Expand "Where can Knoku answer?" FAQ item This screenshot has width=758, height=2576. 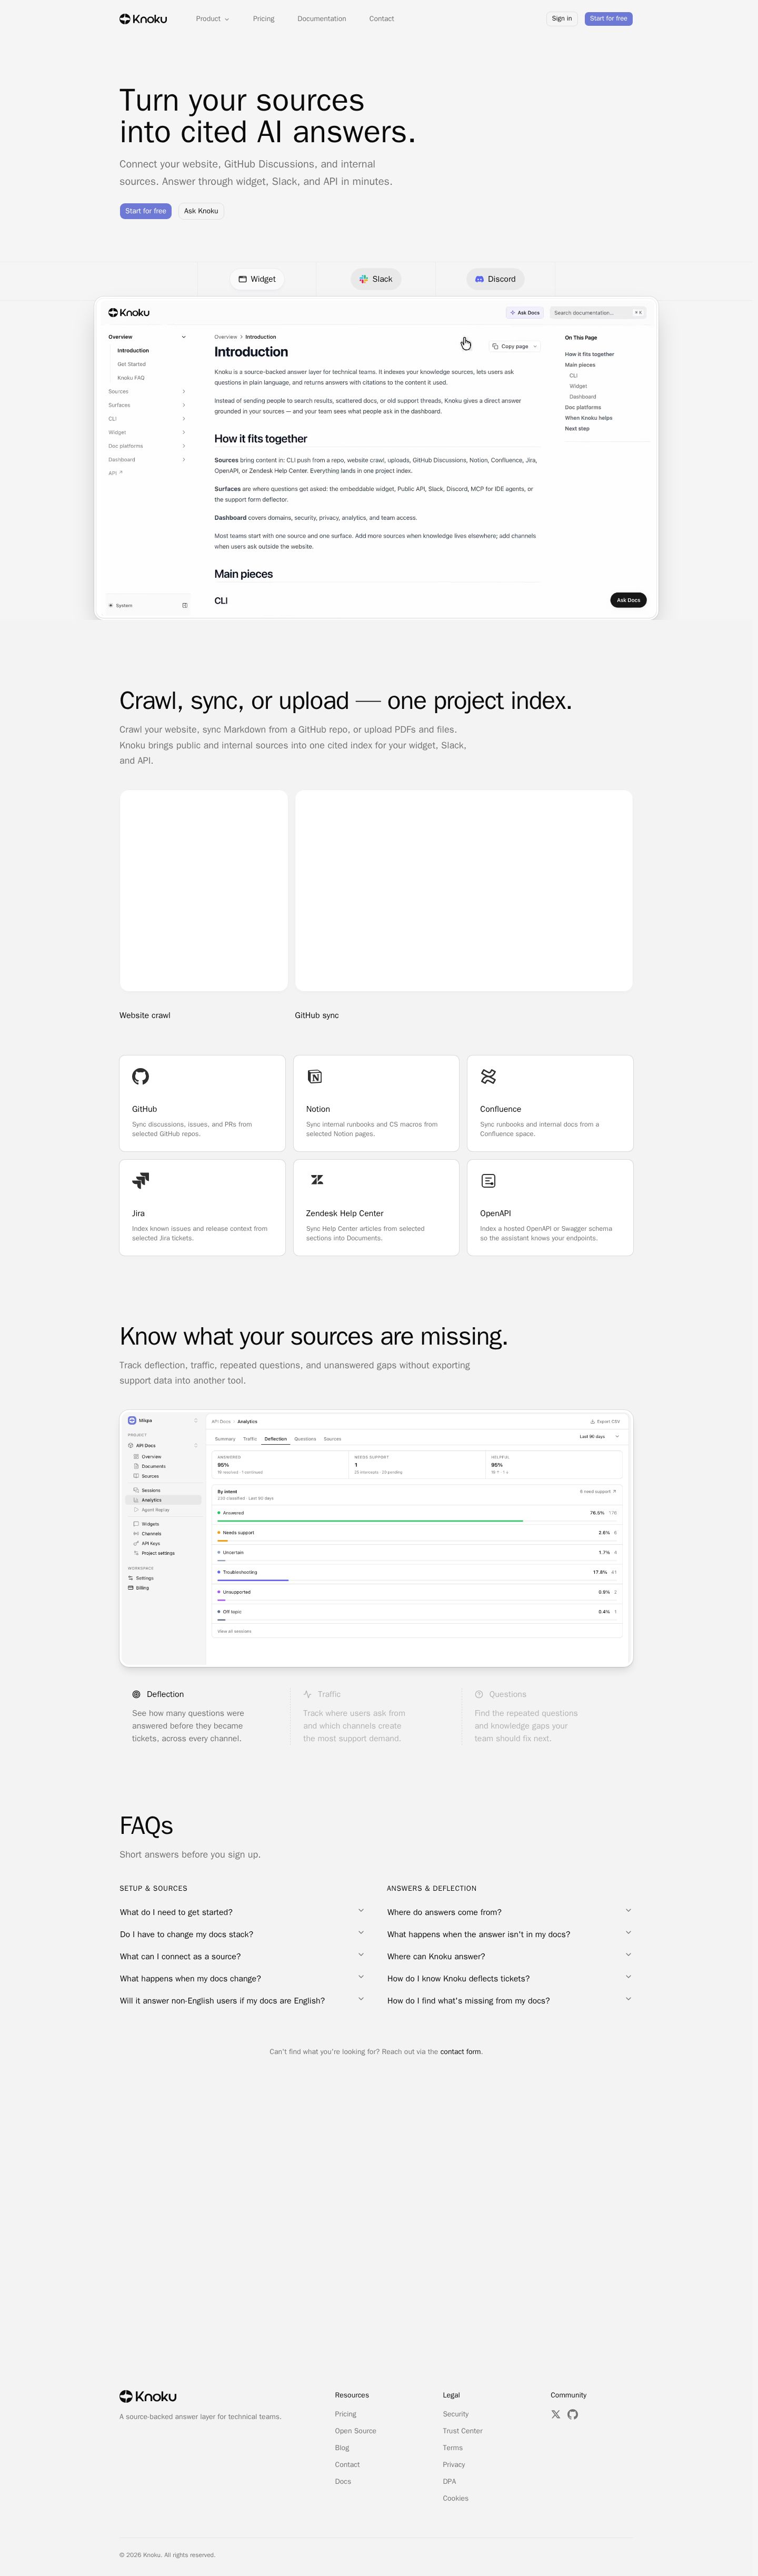tap(509, 1955)
